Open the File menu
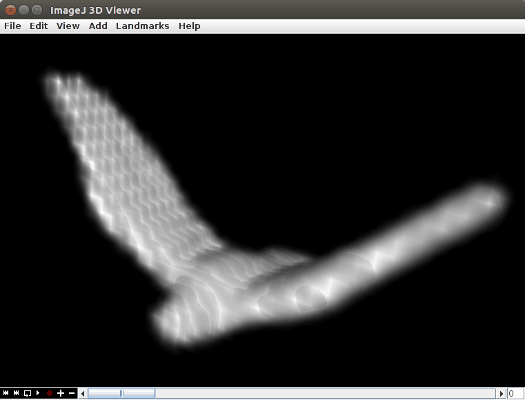 [x=12, y=26]
